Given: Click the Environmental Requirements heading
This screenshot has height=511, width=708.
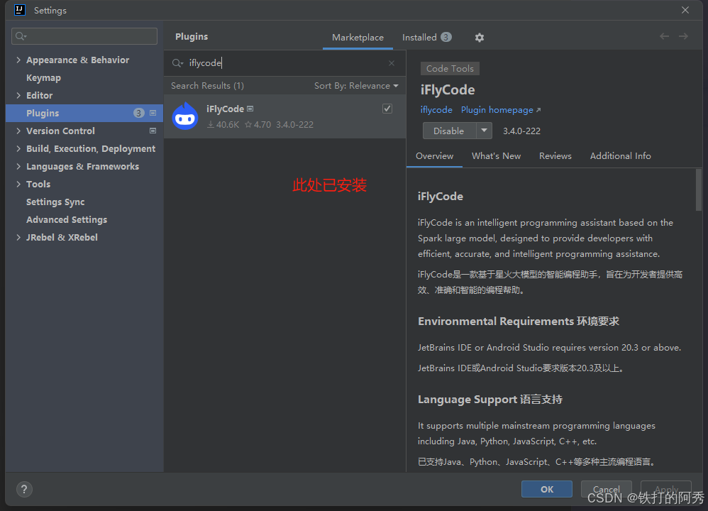Looking at the screenshot, I should tap(519, 322).
